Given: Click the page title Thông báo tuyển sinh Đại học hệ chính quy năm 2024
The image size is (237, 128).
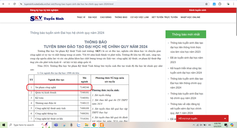Looking at the screenshot, I should click(67, 33).
